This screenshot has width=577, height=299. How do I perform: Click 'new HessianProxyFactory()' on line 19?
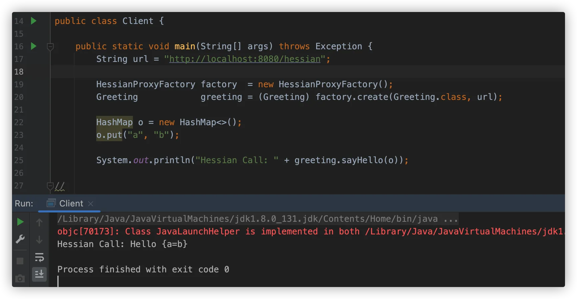[x=323, y=84]
